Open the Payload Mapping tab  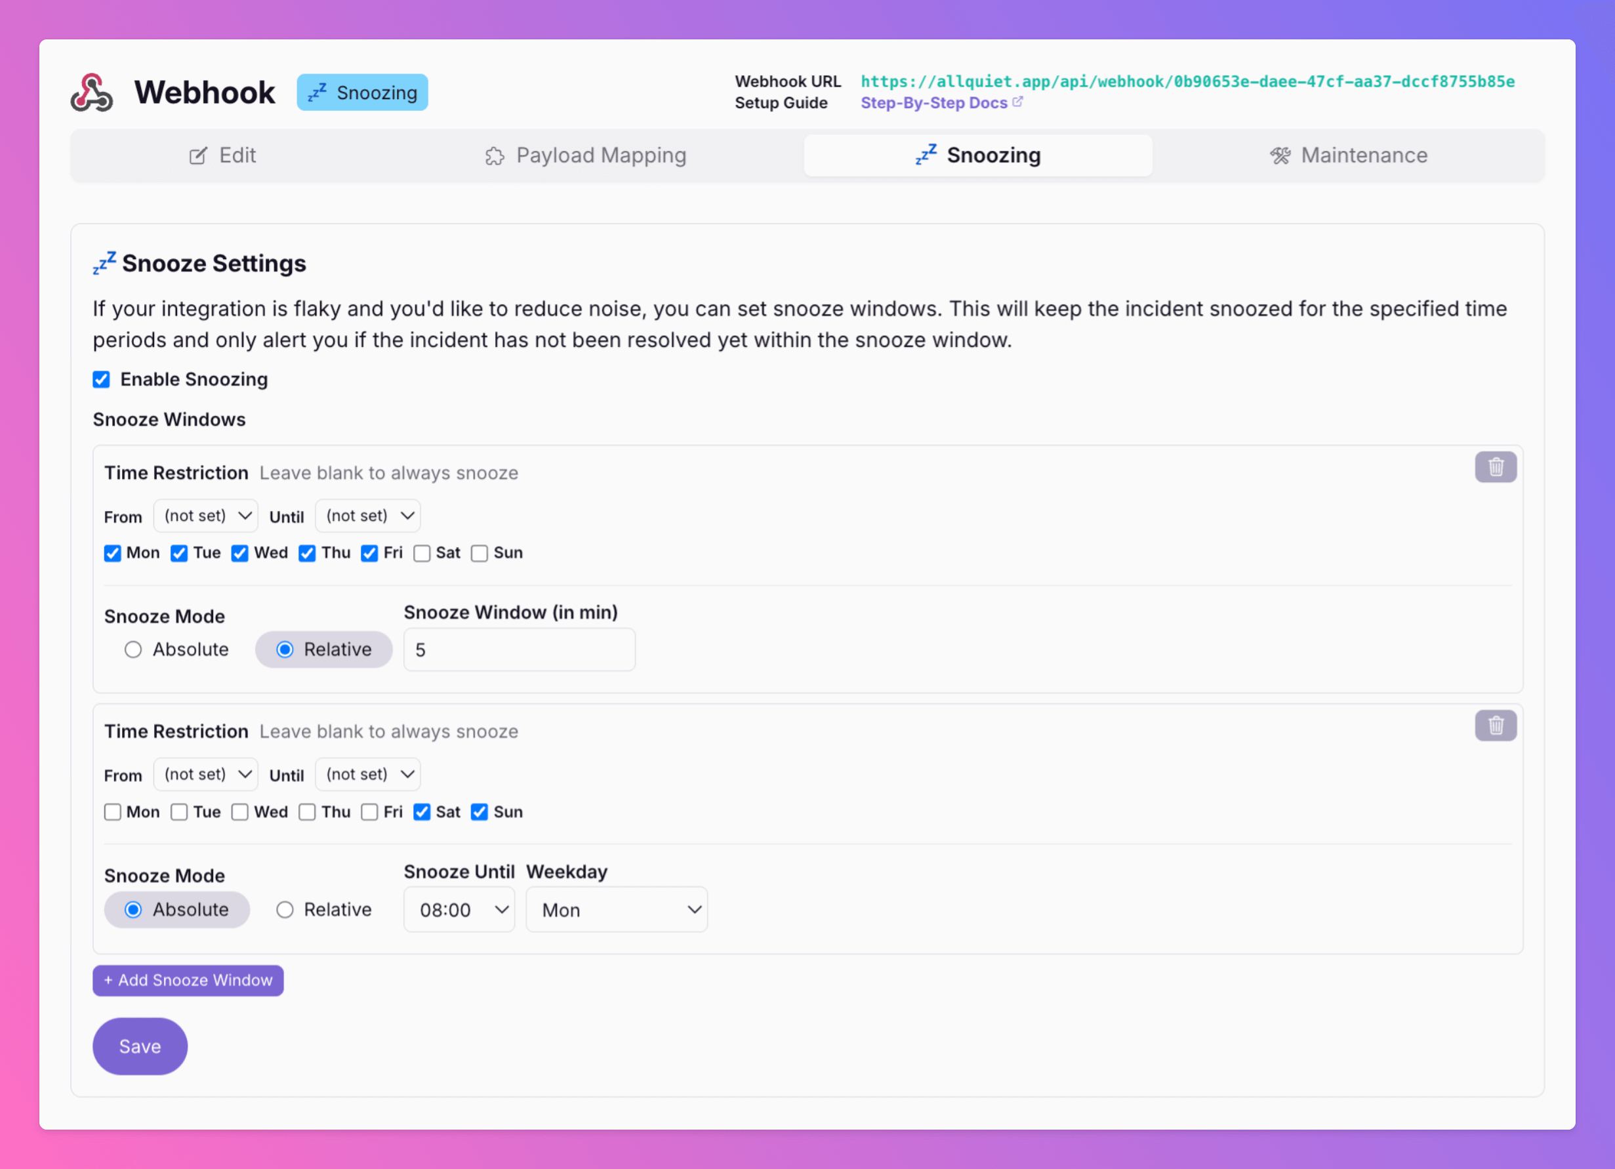point(585,155)
